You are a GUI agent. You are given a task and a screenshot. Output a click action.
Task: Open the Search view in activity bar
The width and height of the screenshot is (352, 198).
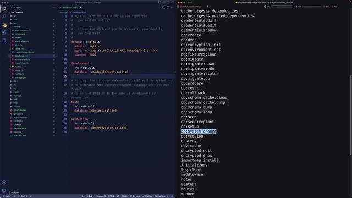pyautogui.click(x=4, y=16)
